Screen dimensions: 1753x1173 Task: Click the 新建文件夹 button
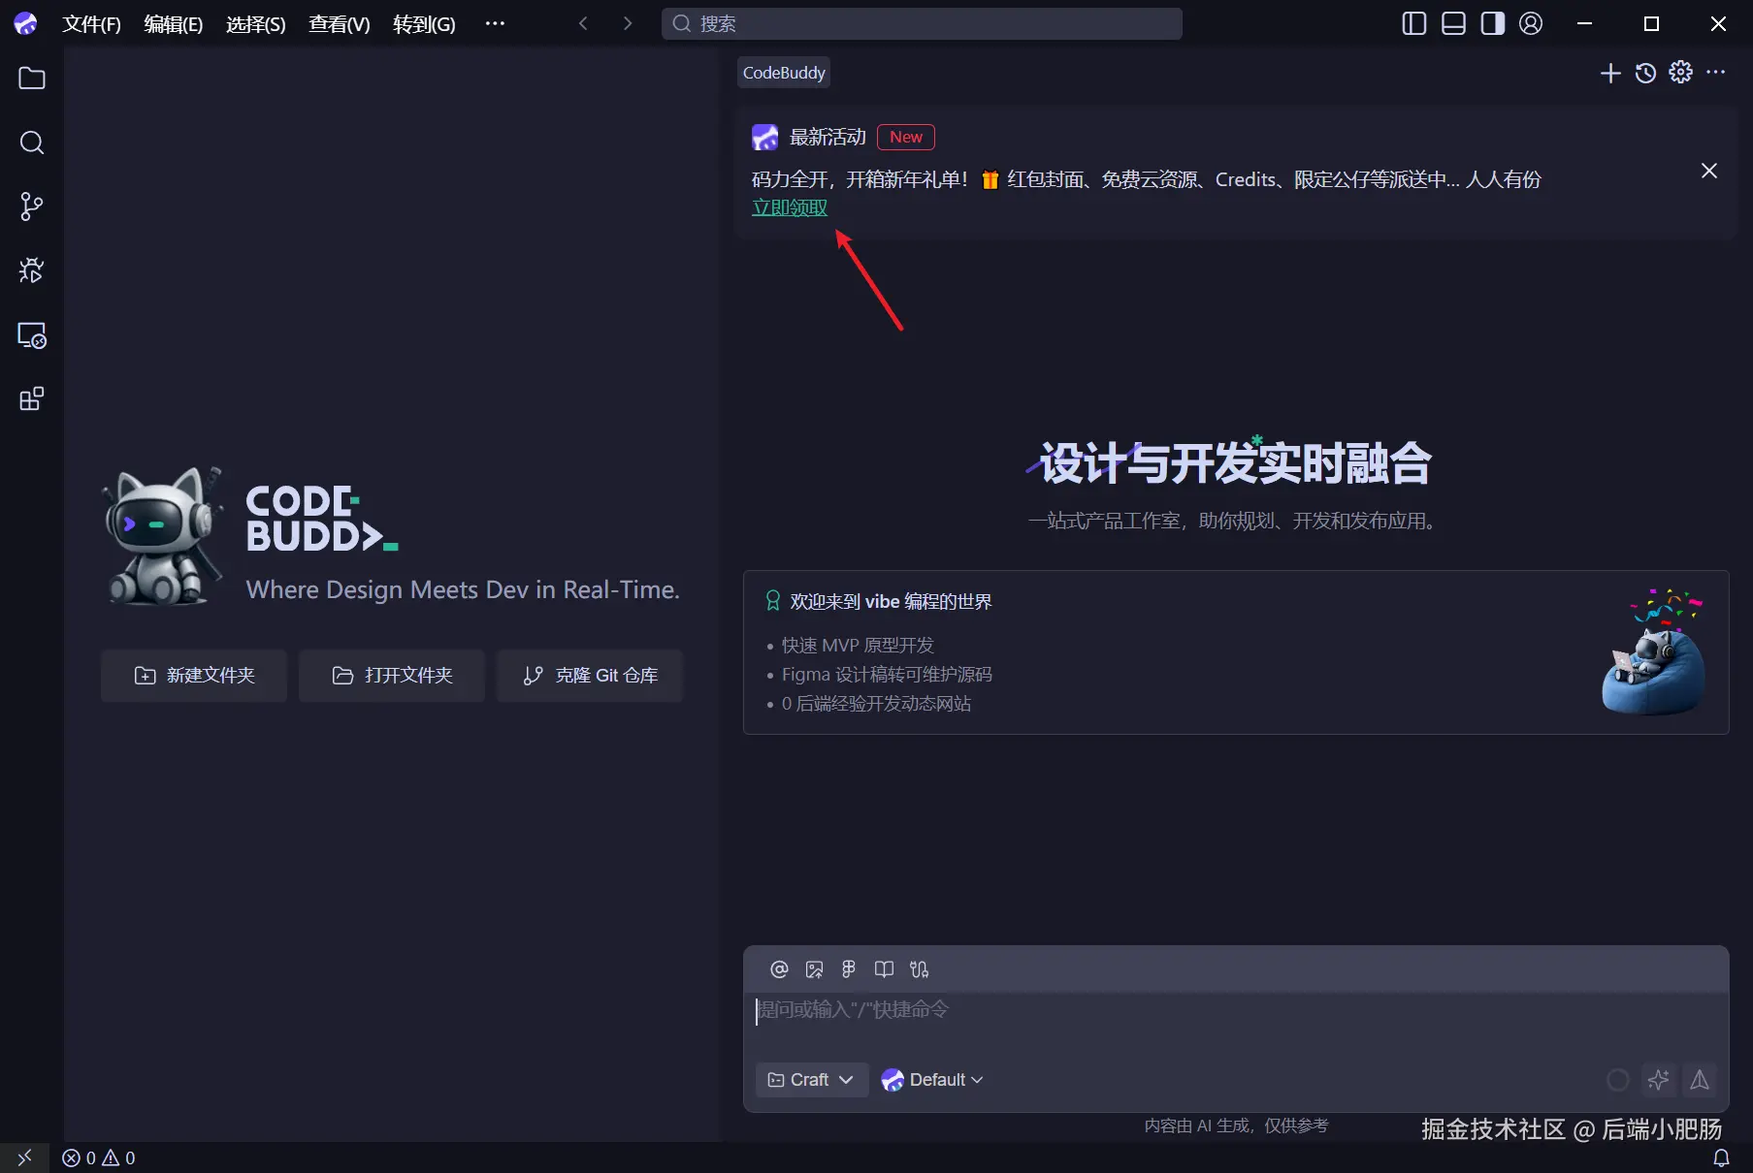pyautogui.click(x=194, y=676)
